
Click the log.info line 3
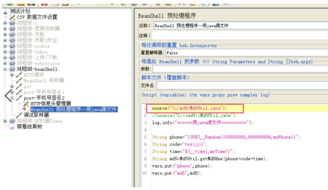coord(203,123)
